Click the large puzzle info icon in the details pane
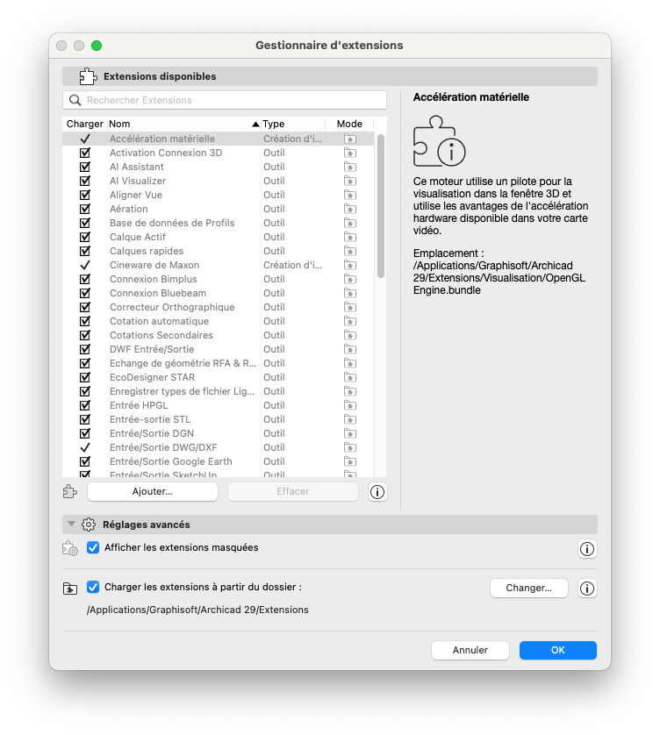This screenshot has height=735, width=660. pos(439,141)
